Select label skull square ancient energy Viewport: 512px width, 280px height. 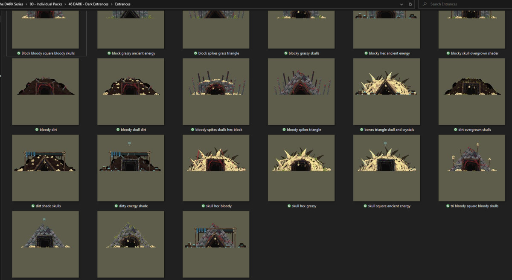point(389,206)
